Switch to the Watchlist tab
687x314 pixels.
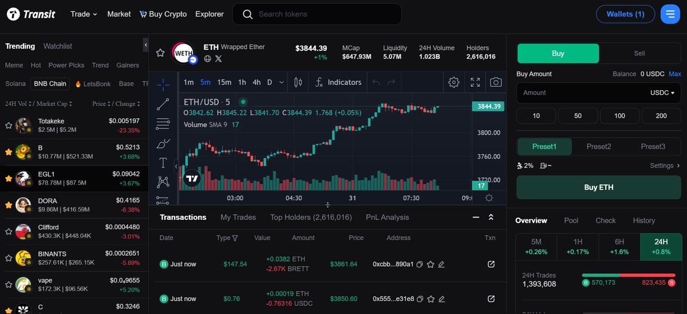pyautogui.click(x=58, y=46)
